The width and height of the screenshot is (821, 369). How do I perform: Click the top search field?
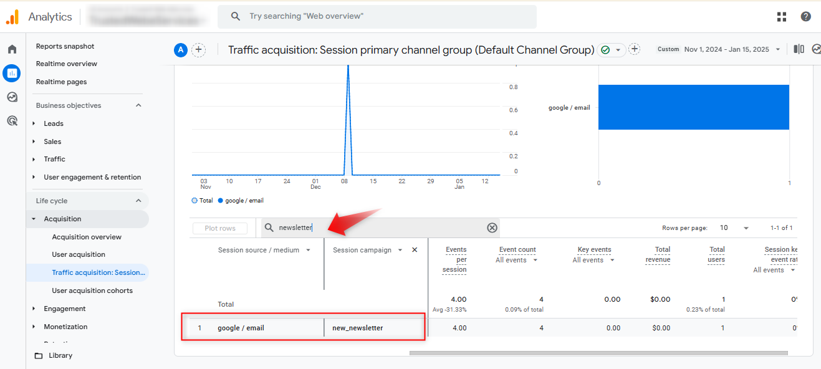coord(377,17)
